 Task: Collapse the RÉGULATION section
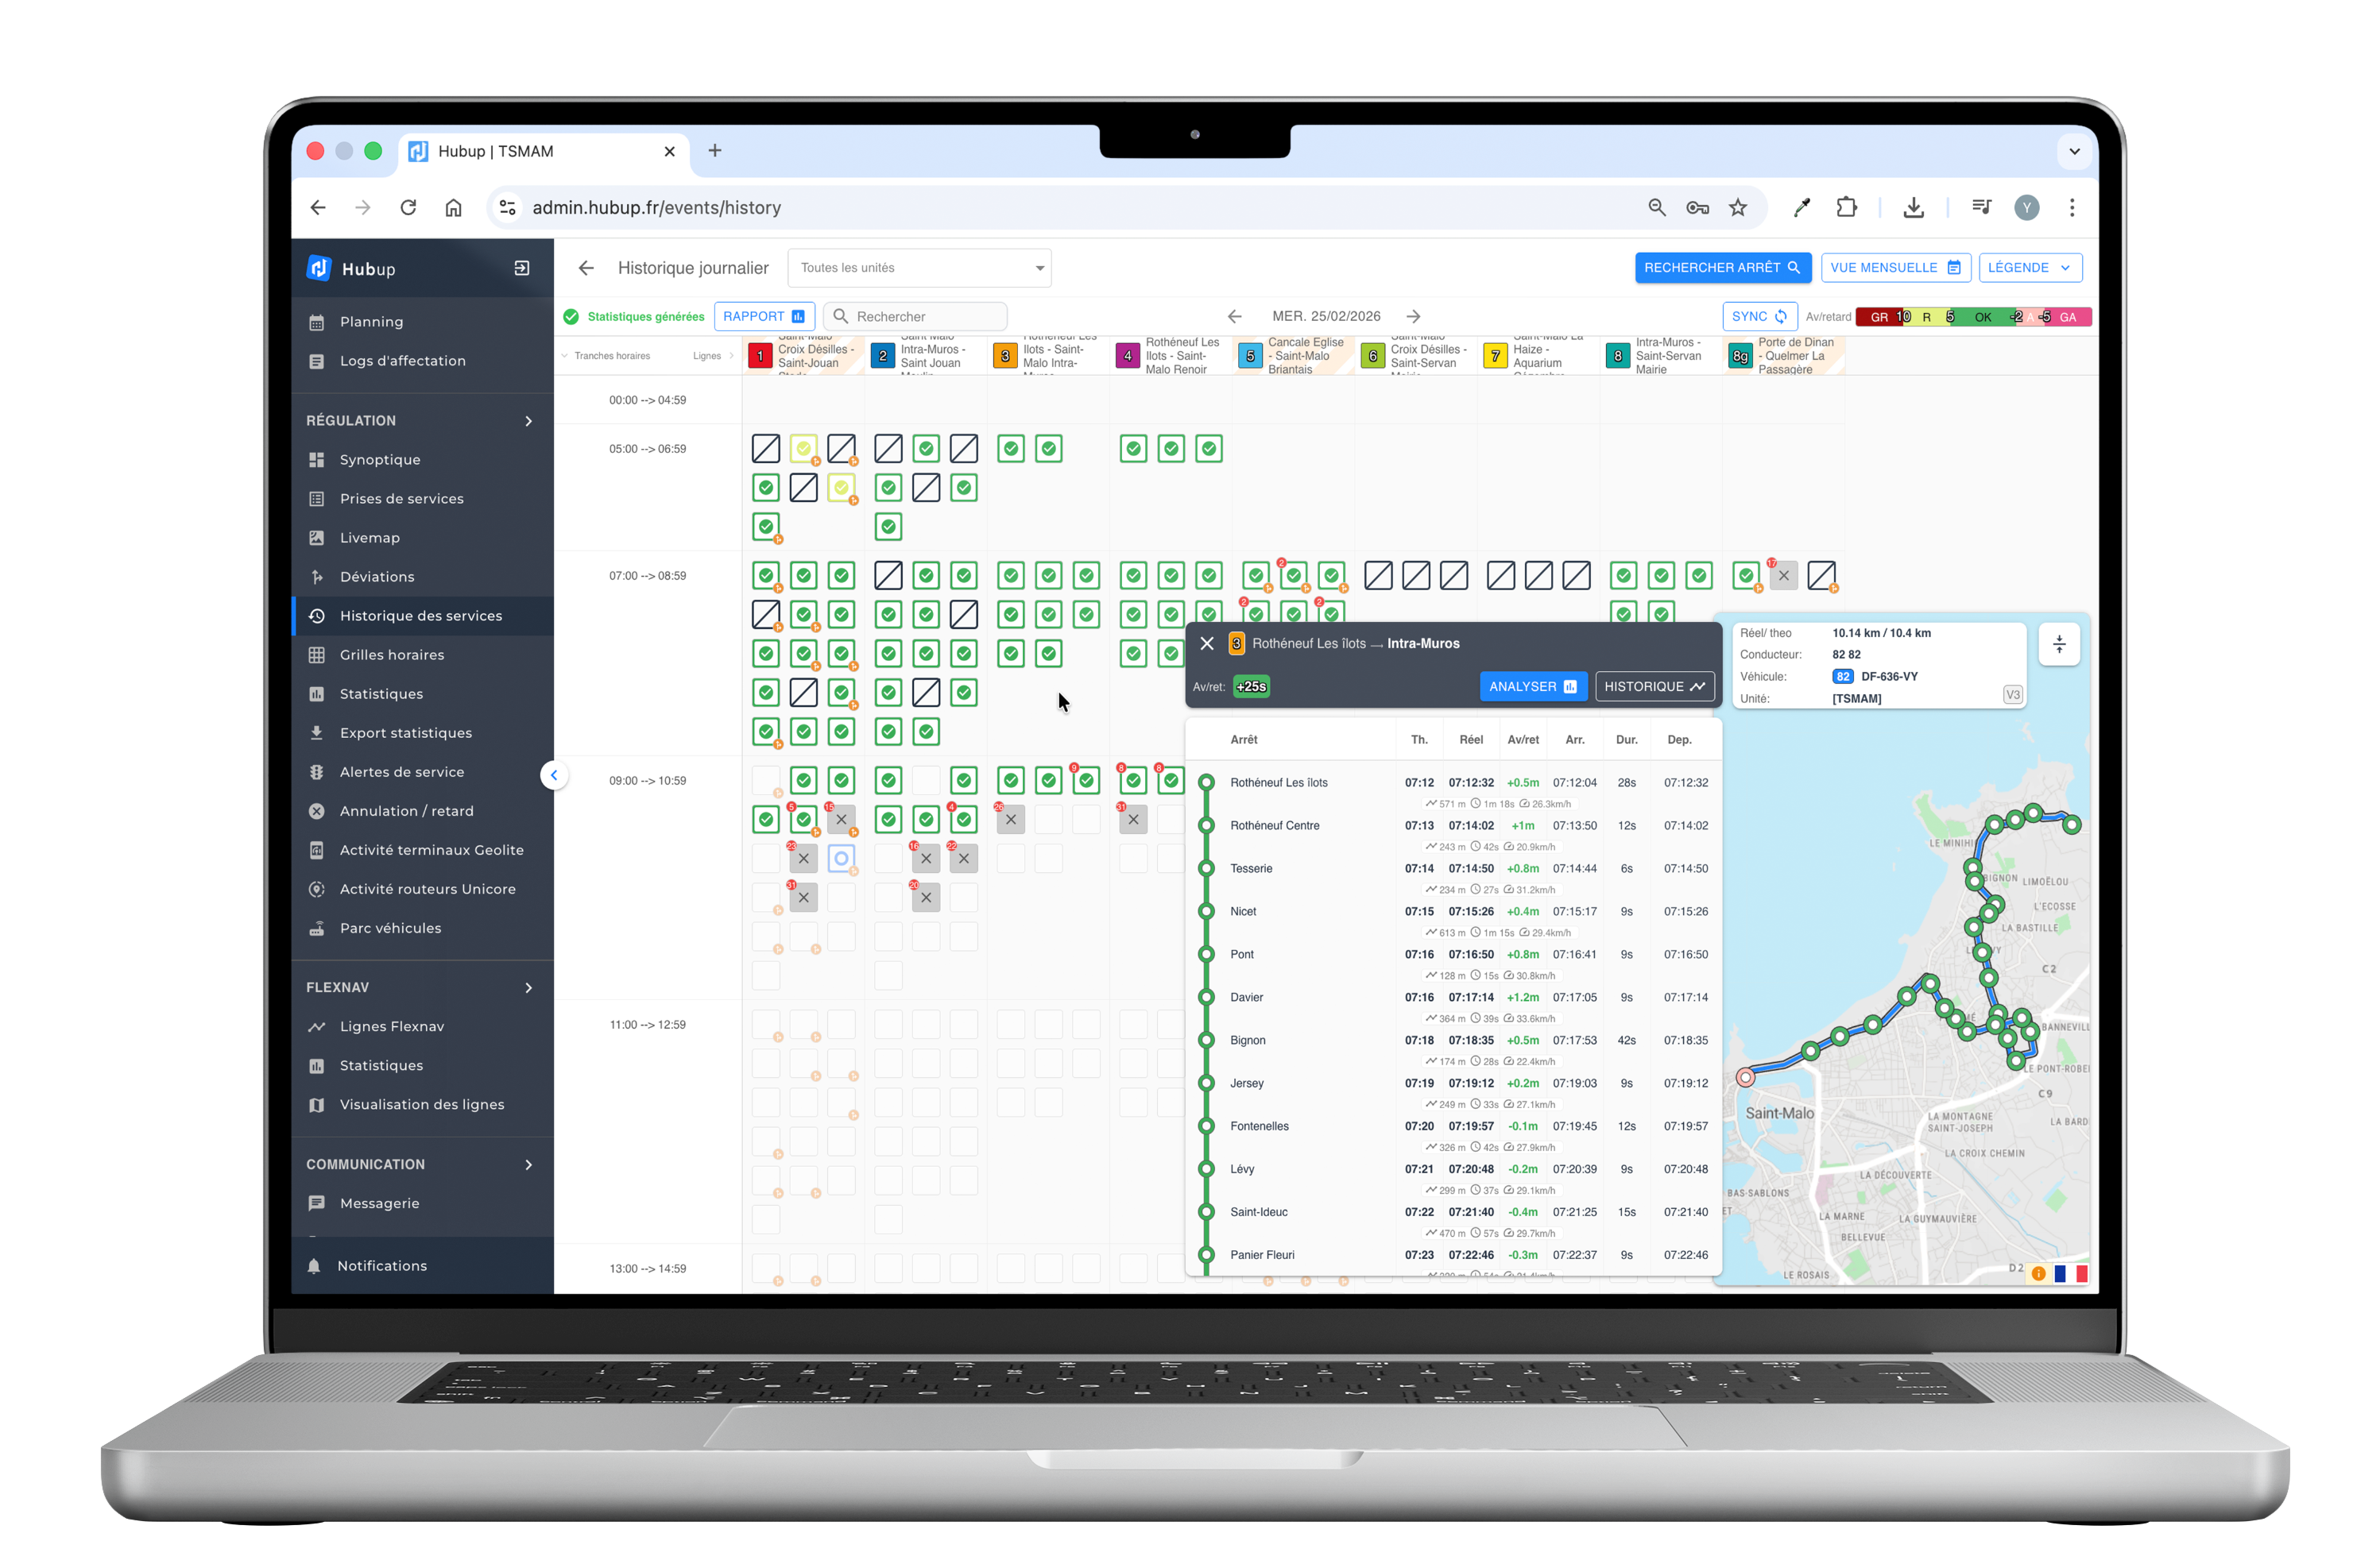(528, 421)
